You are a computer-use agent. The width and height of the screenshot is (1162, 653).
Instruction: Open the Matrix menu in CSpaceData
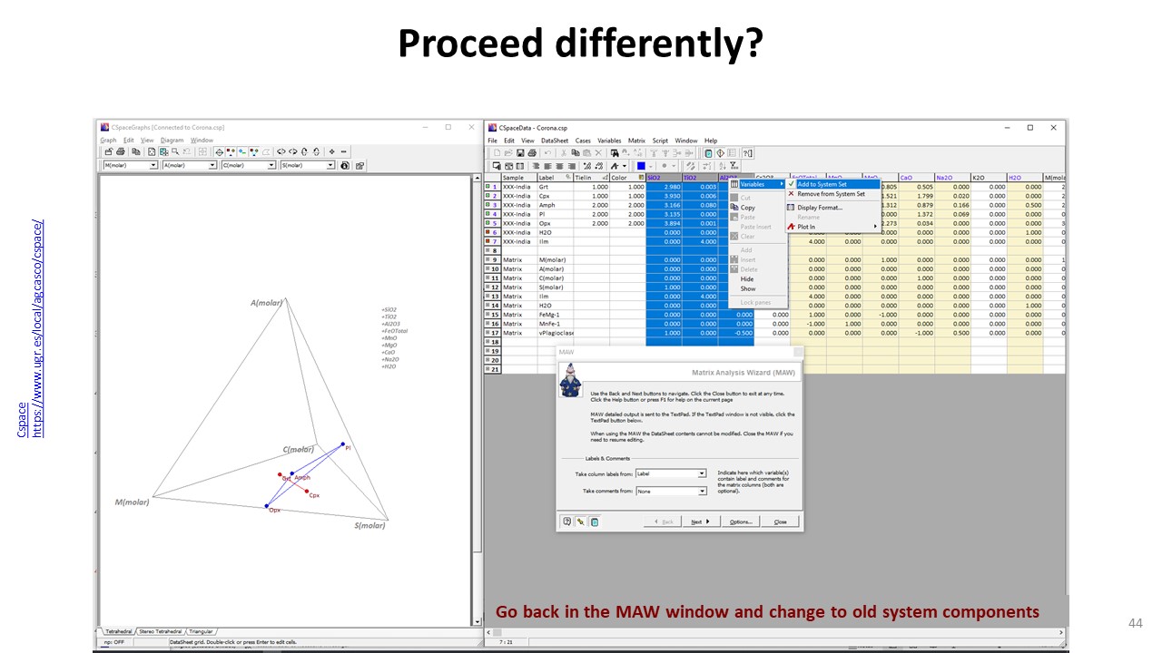636,141
